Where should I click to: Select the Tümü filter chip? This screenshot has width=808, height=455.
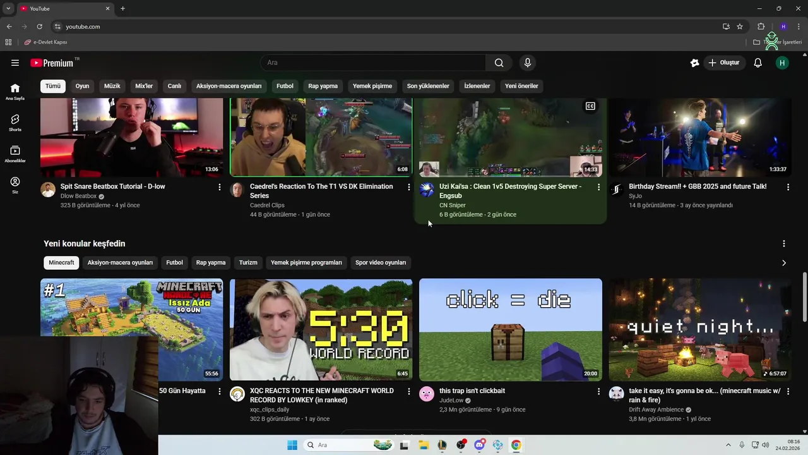coord(53,86)
